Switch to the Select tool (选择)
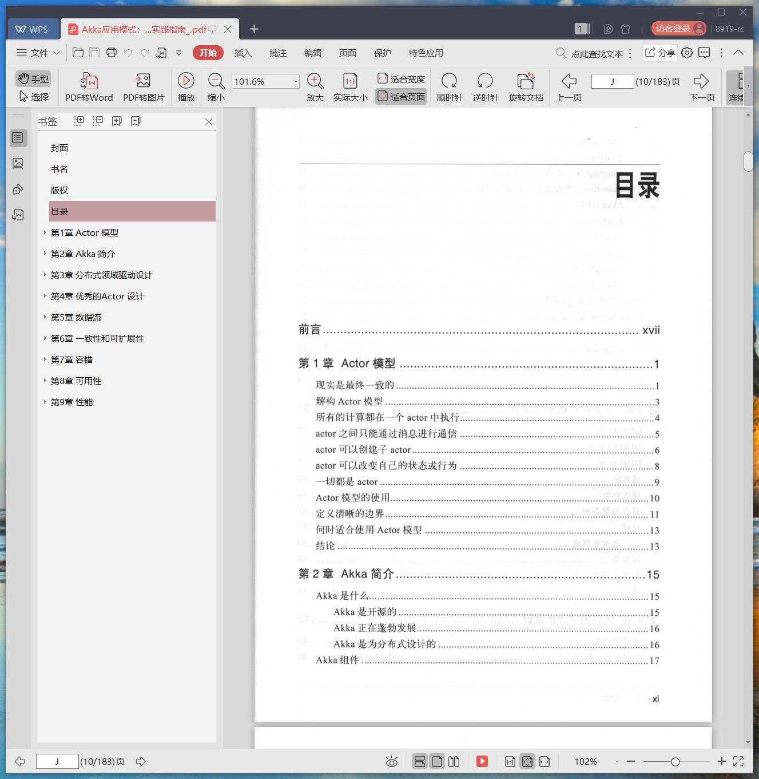This screenshot has height=779, width=759. tap(33, 97)
